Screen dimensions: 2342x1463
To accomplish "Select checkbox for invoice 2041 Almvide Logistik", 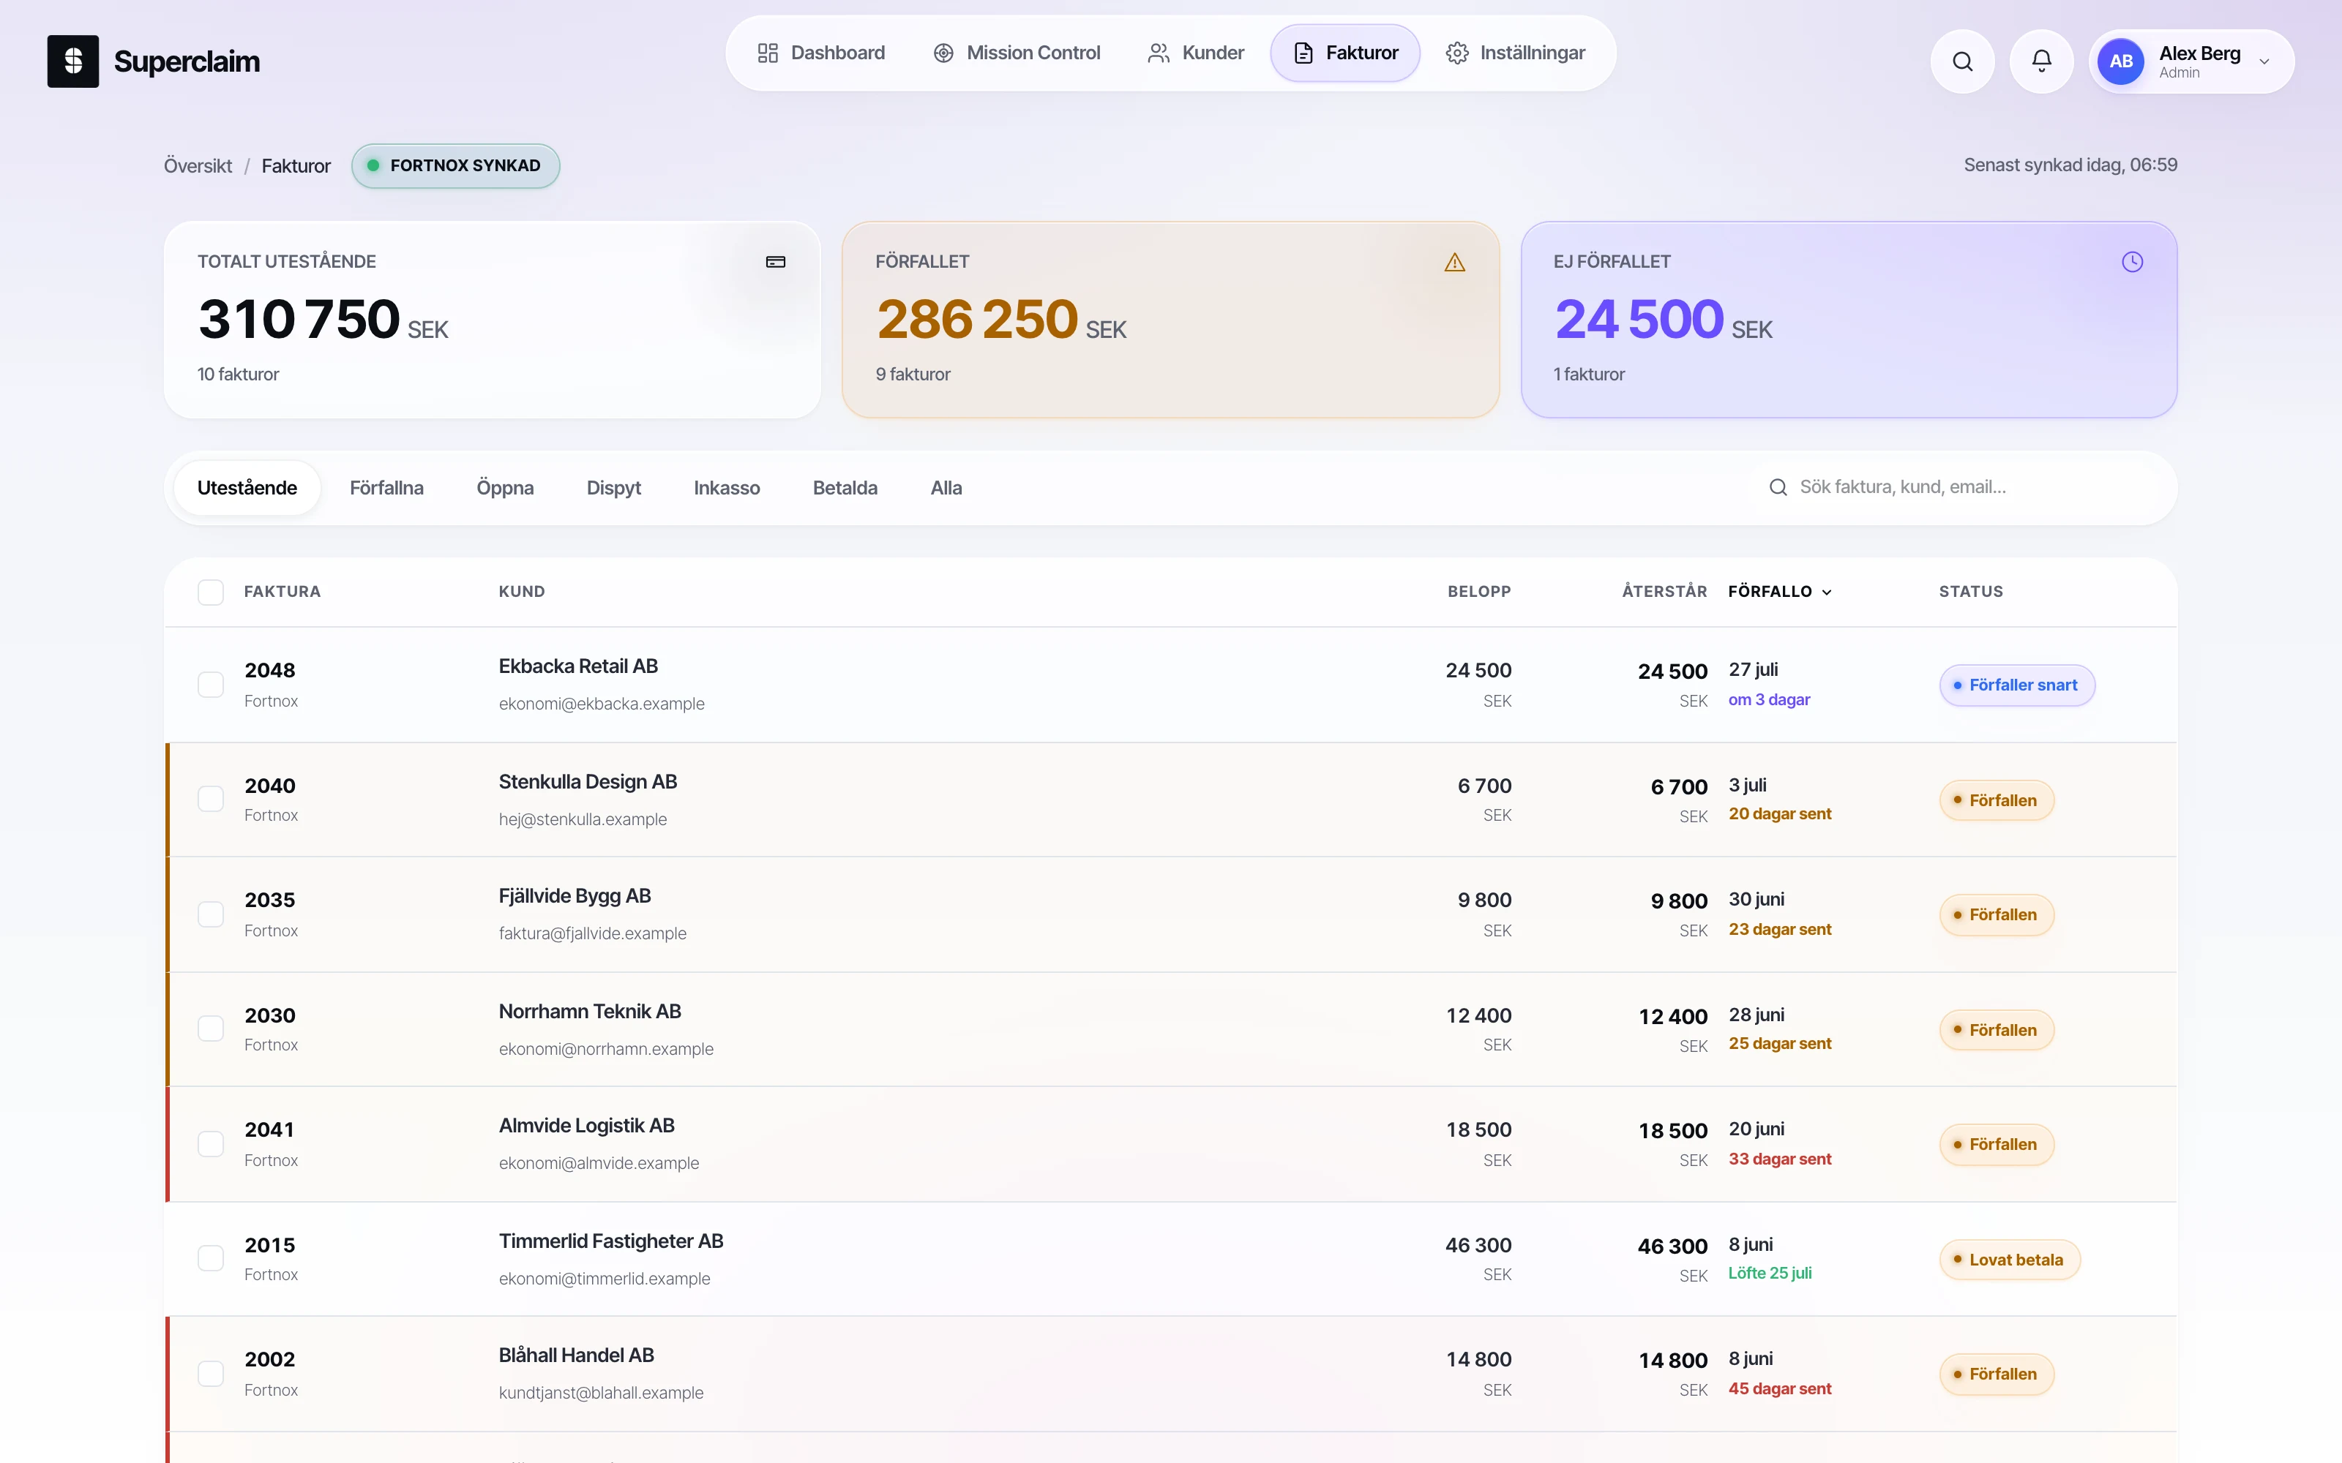I will 210,1143.
